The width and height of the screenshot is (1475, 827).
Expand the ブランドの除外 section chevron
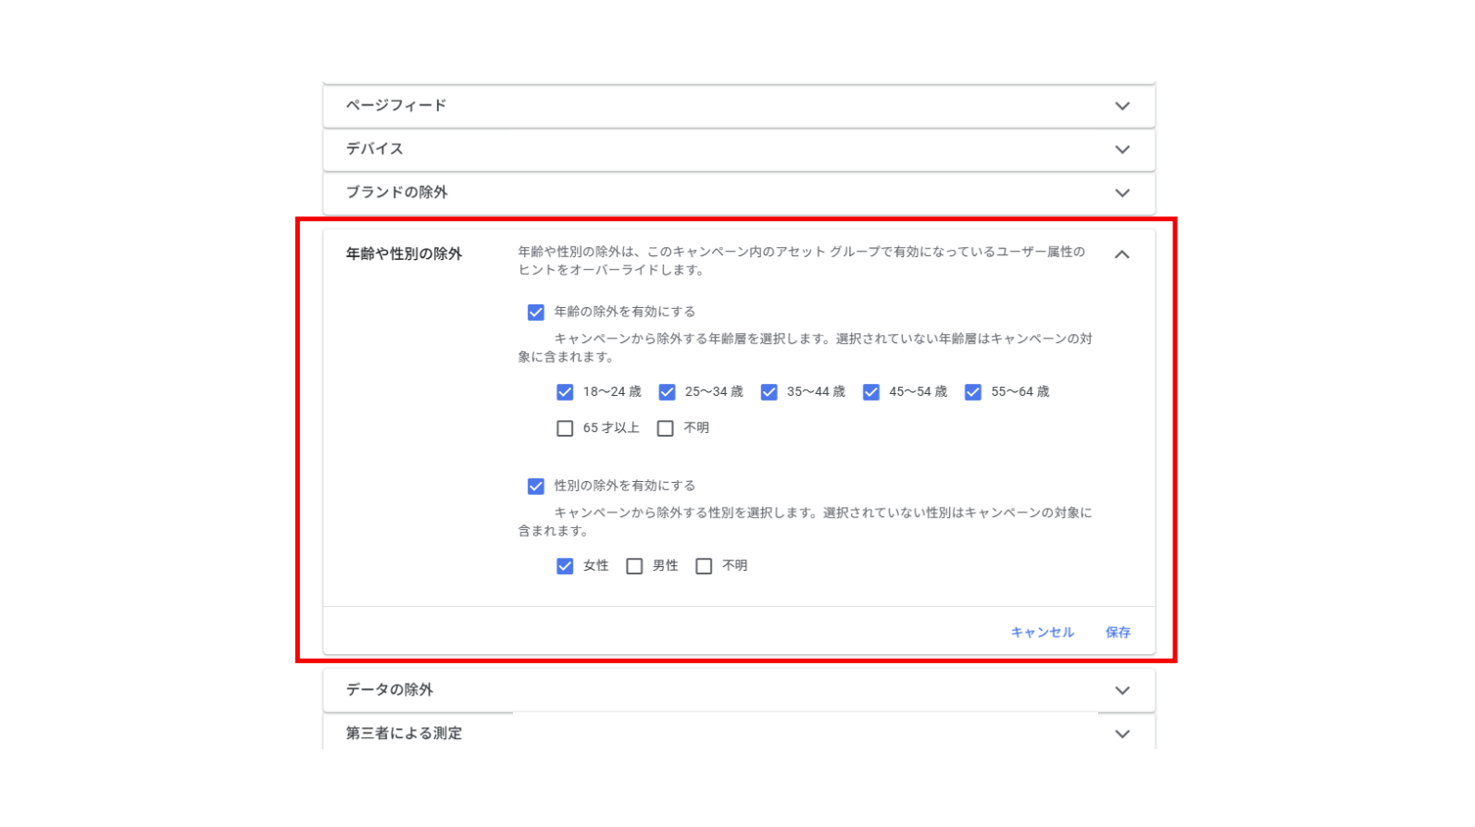point(1121,193)
